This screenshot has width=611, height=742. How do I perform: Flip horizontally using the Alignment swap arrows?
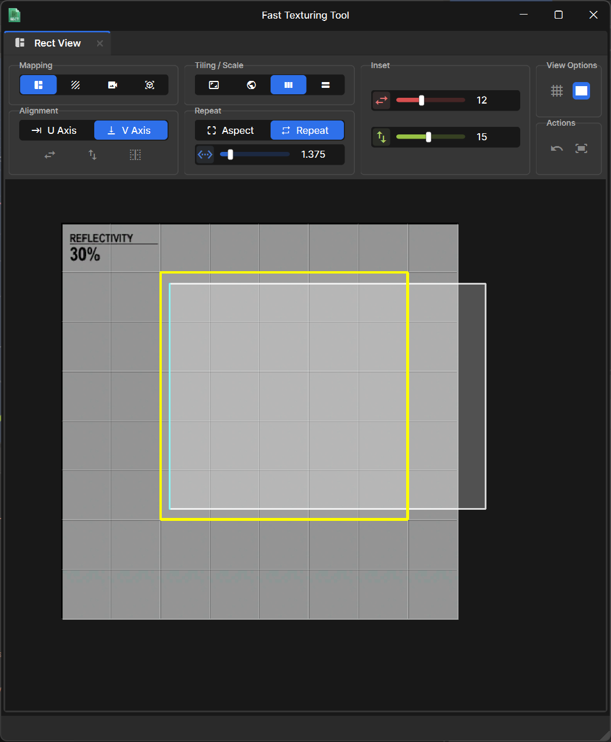click(50, 155)
